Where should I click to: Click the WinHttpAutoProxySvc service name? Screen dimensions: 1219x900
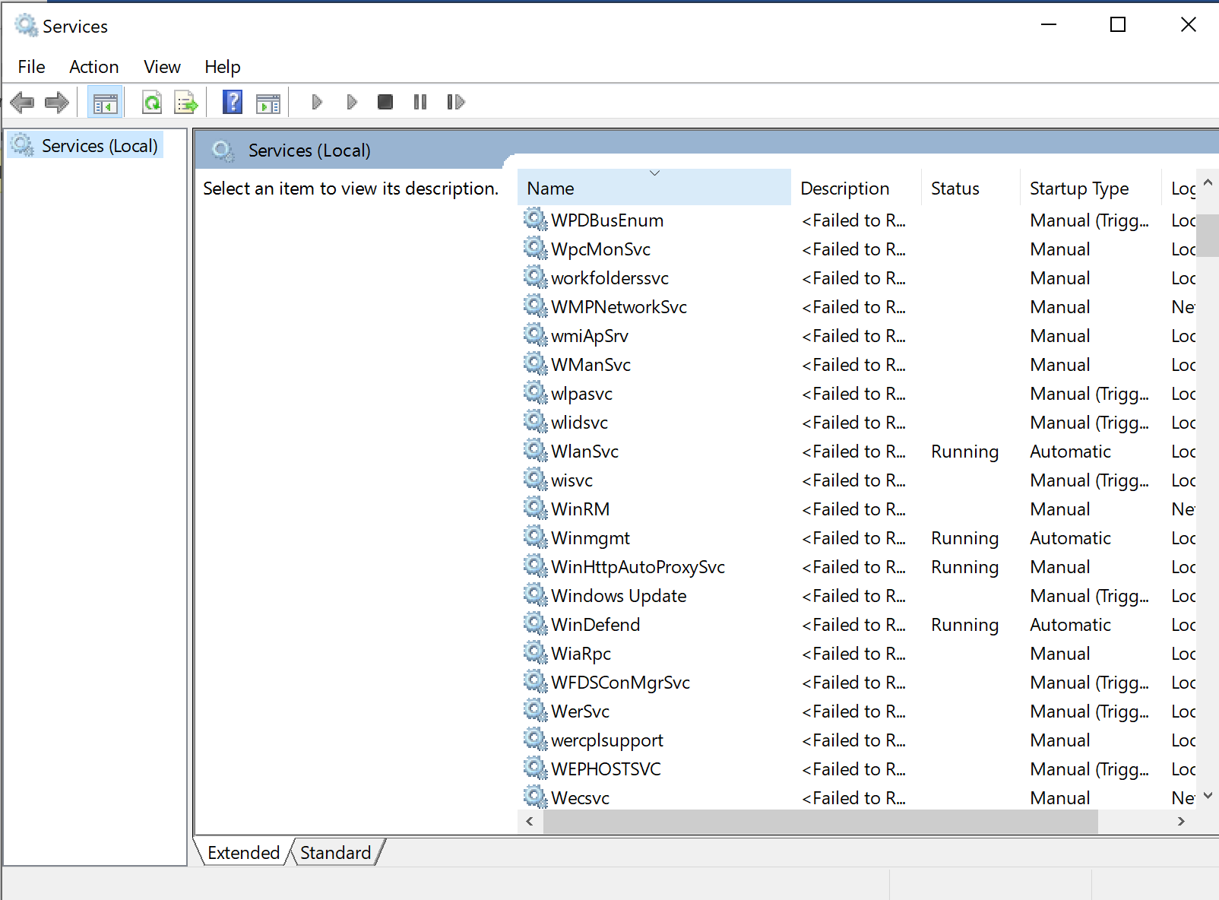[x=638, y=567]
